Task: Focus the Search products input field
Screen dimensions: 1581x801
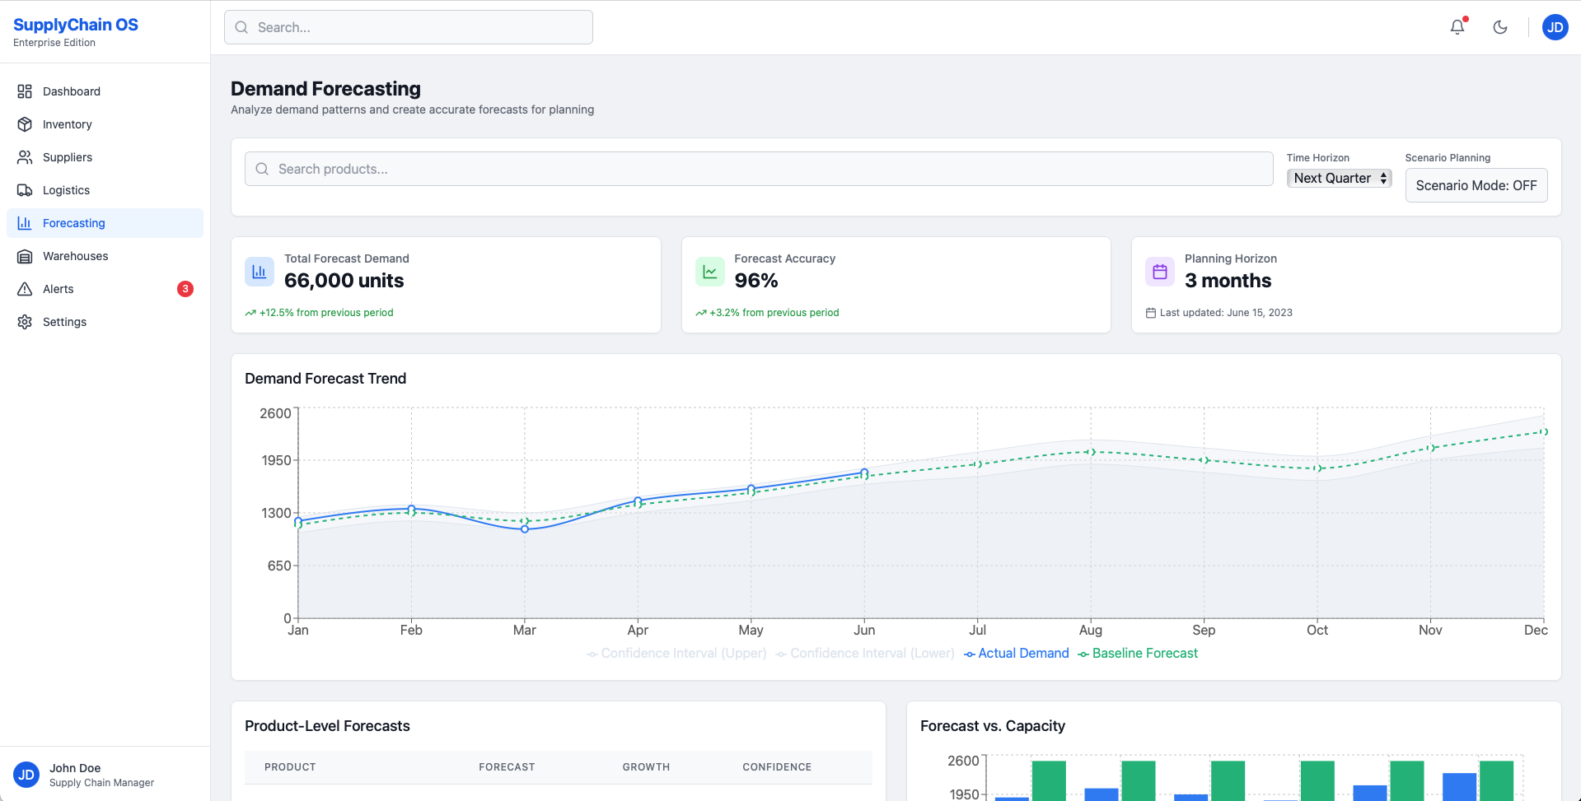Action: tap(758, 169)
